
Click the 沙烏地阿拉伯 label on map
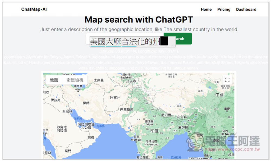(x=62, y=129)
